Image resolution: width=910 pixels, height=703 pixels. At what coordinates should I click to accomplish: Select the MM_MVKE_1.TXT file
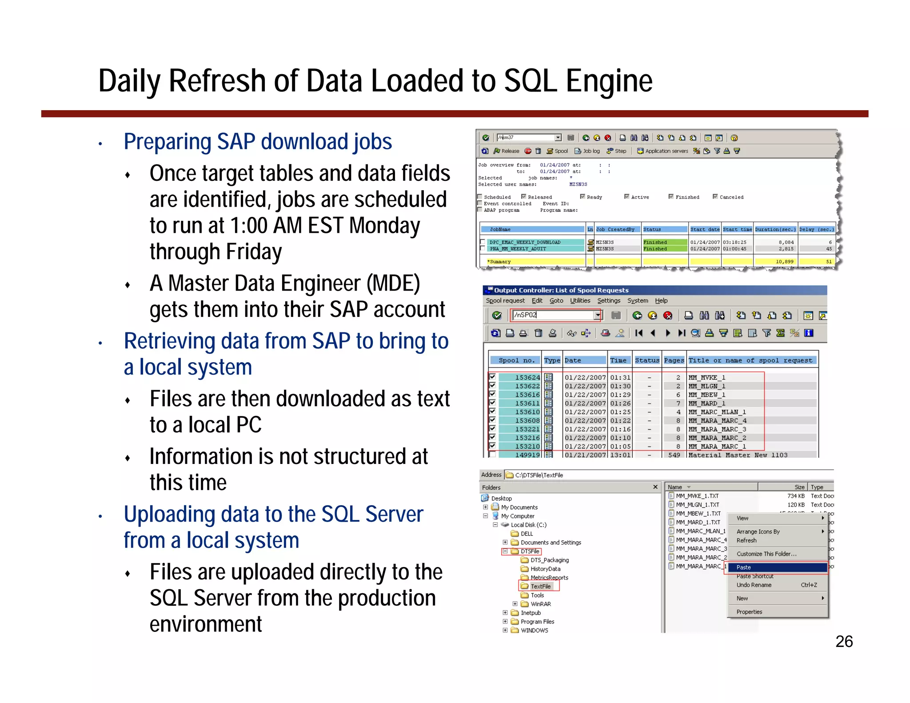[x=694, y=496]
